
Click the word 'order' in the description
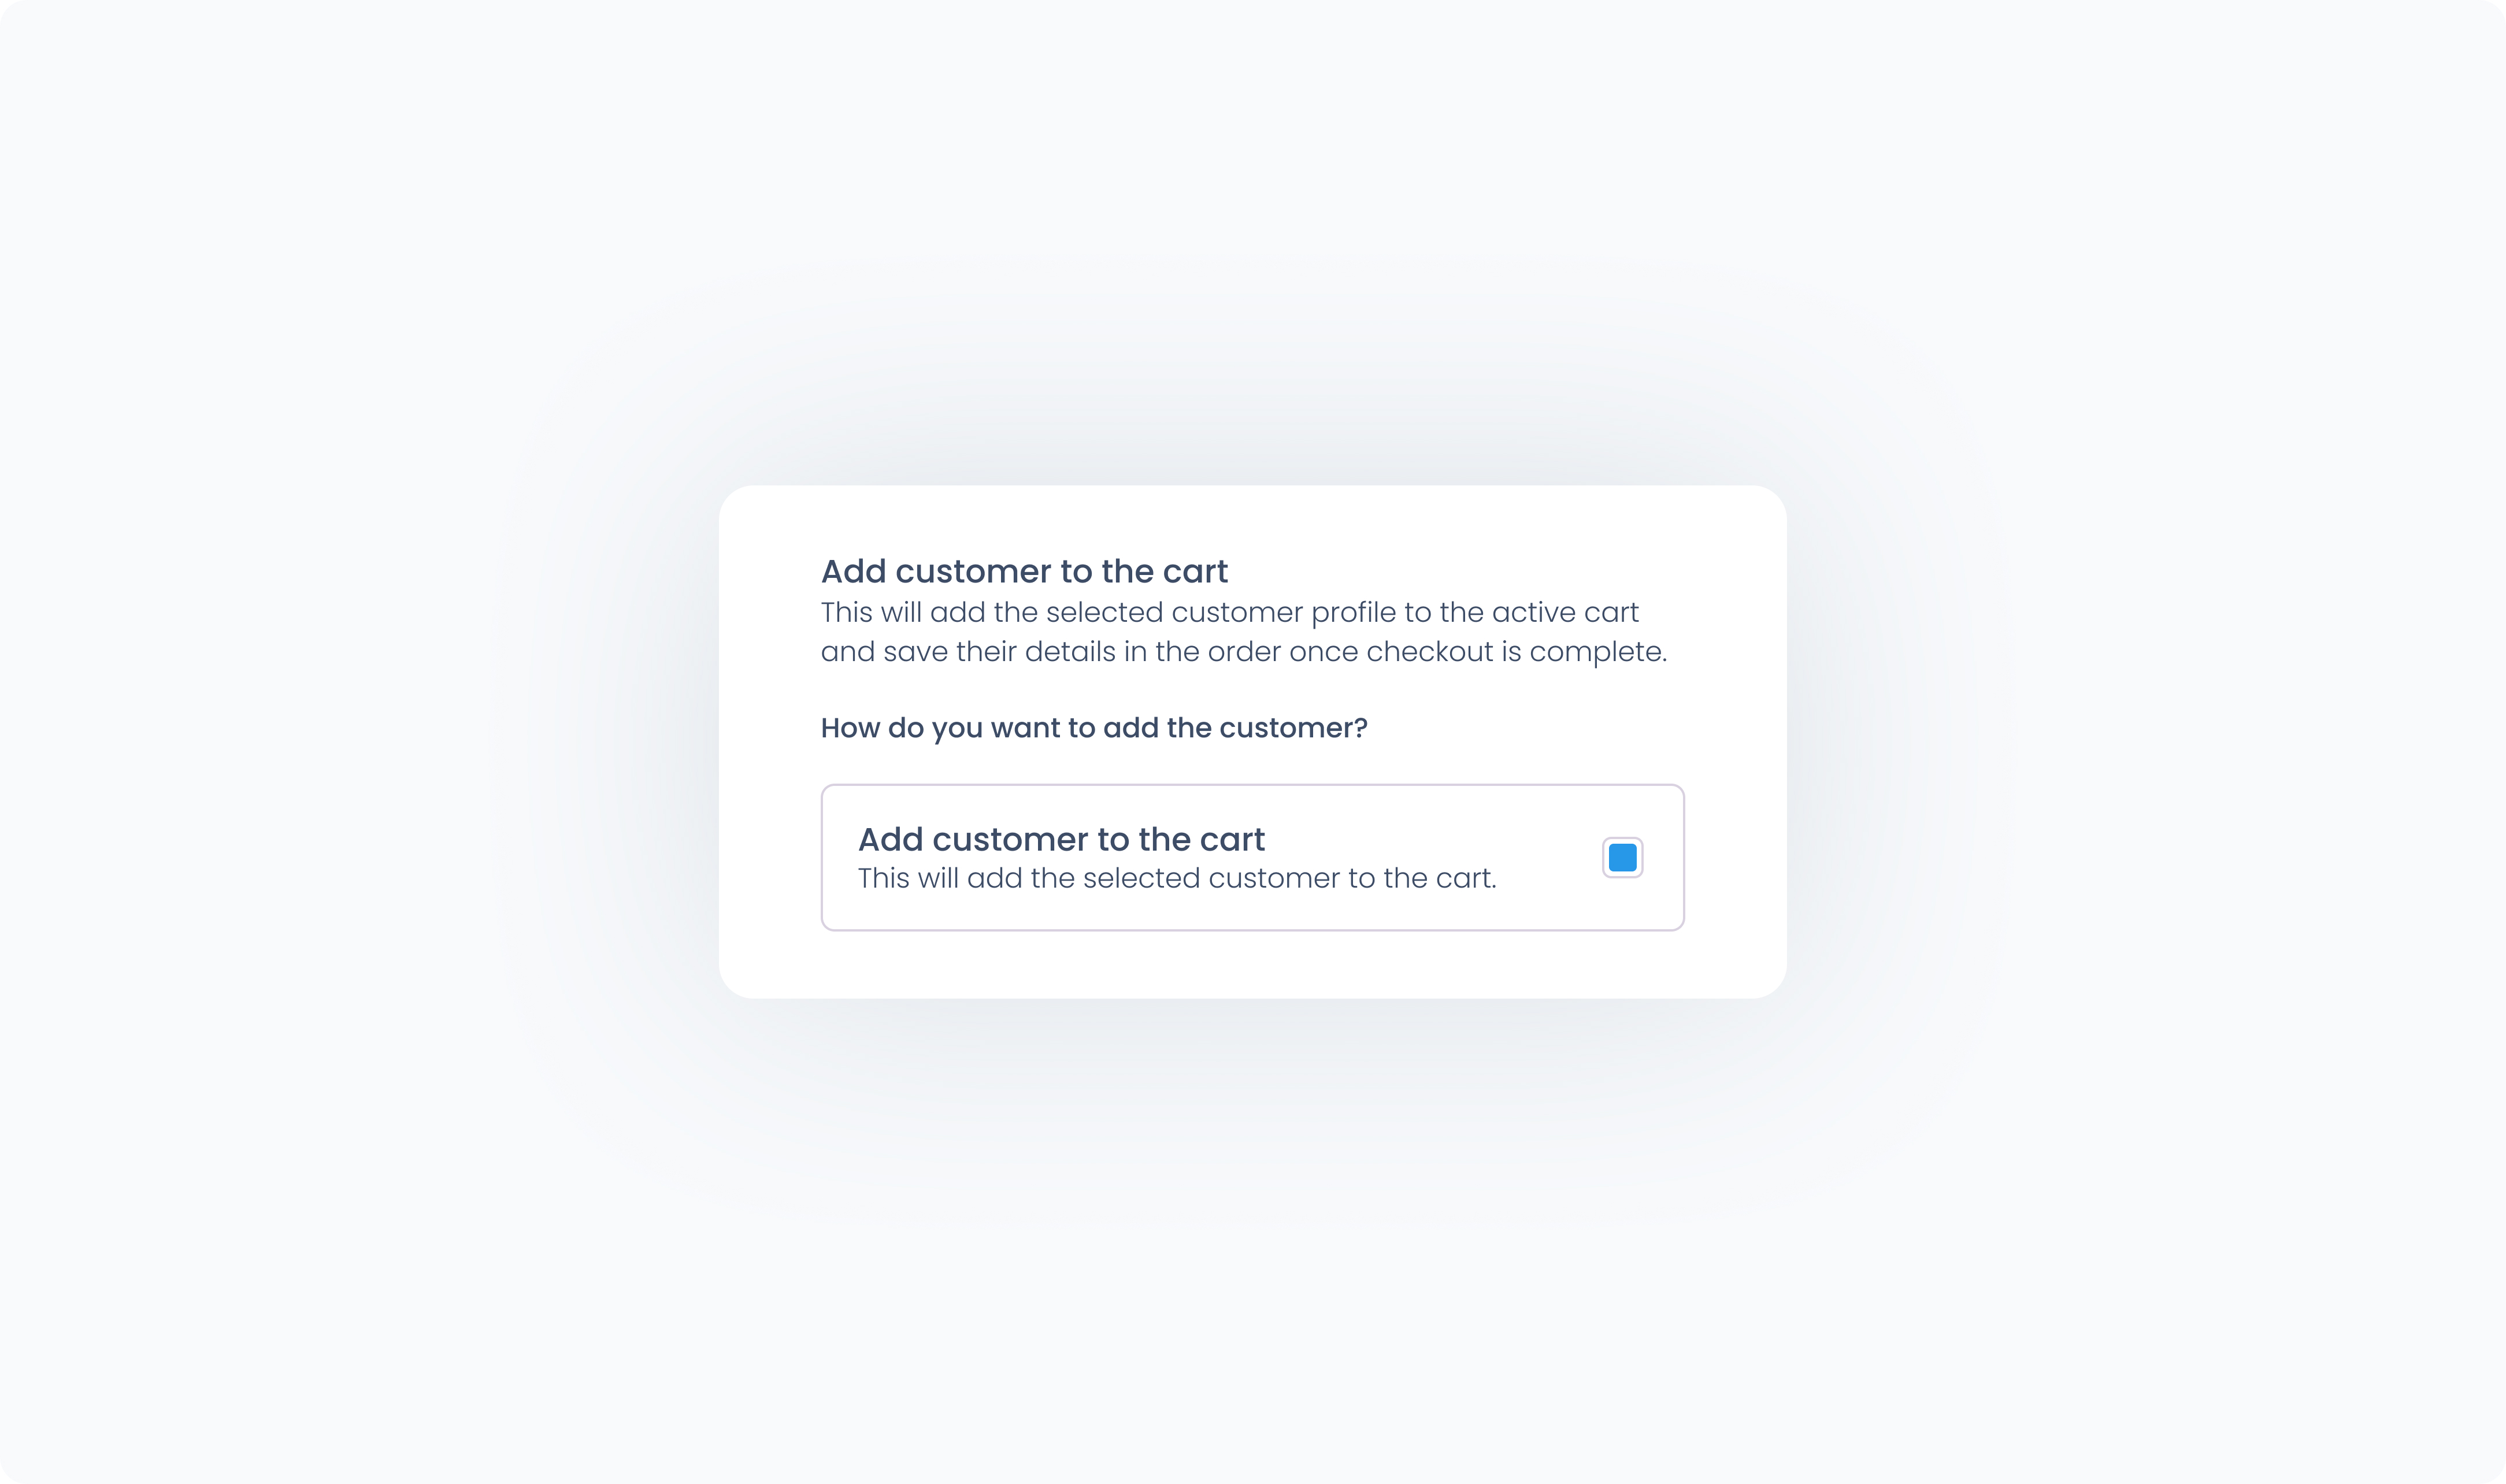tap(1244, 652)
